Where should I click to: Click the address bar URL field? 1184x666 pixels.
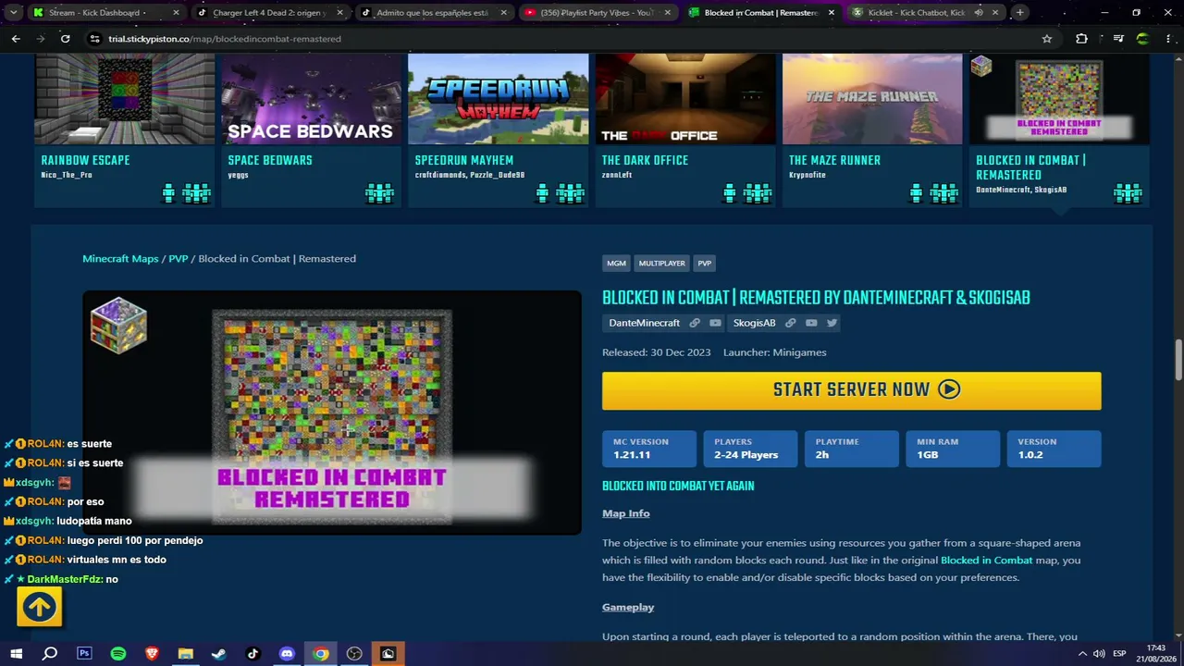pyautogui.click(x=555, y=39)
